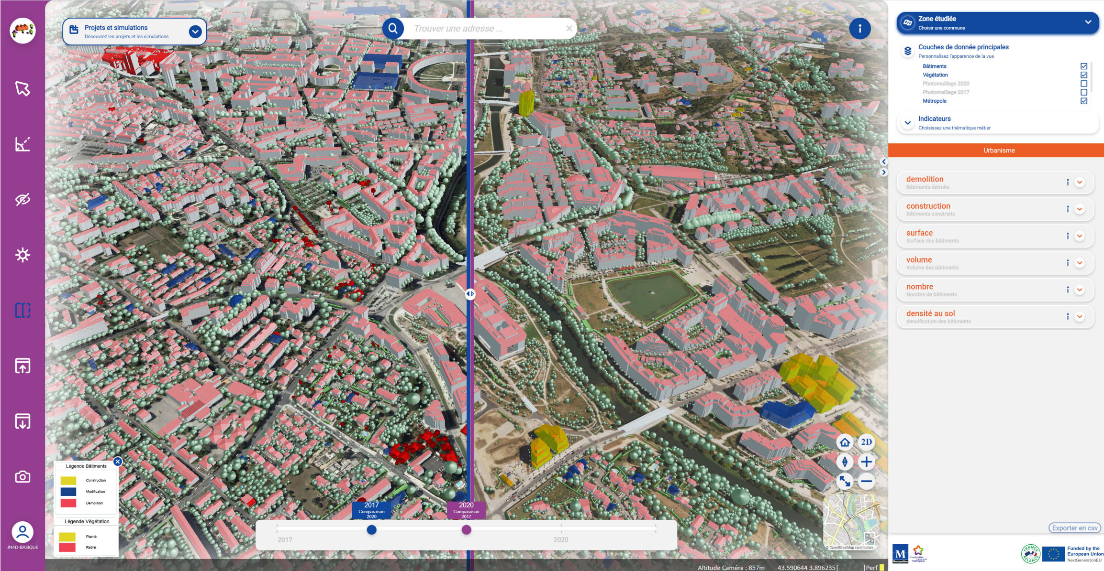Click the split divider handle arrows

pos(470,294)
